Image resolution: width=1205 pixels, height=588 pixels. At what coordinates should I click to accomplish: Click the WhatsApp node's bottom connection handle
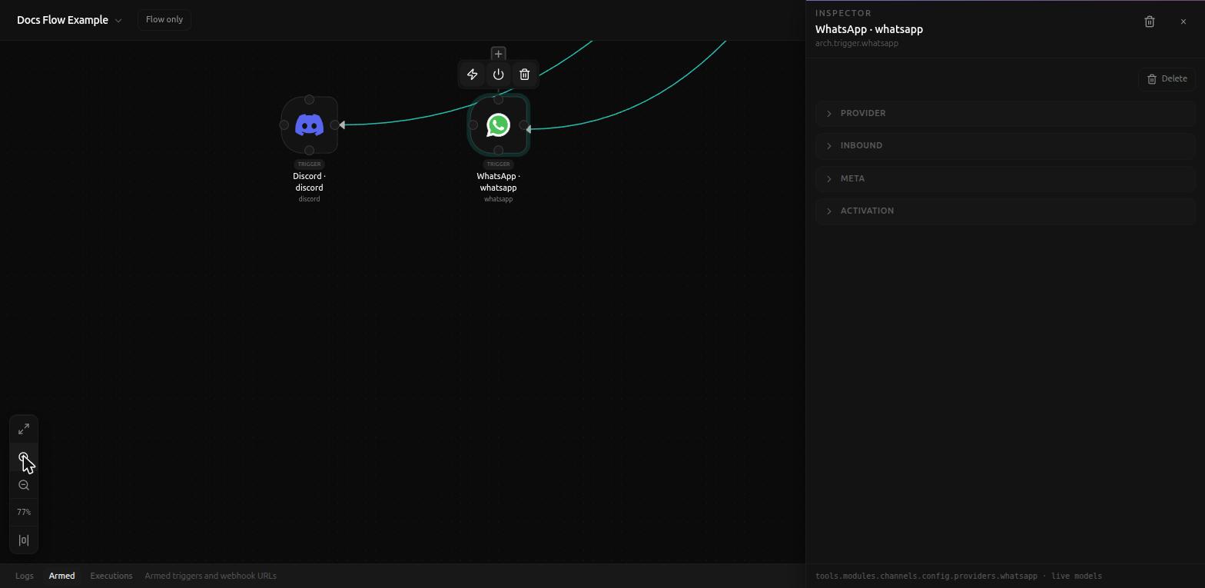pos(498,150)
